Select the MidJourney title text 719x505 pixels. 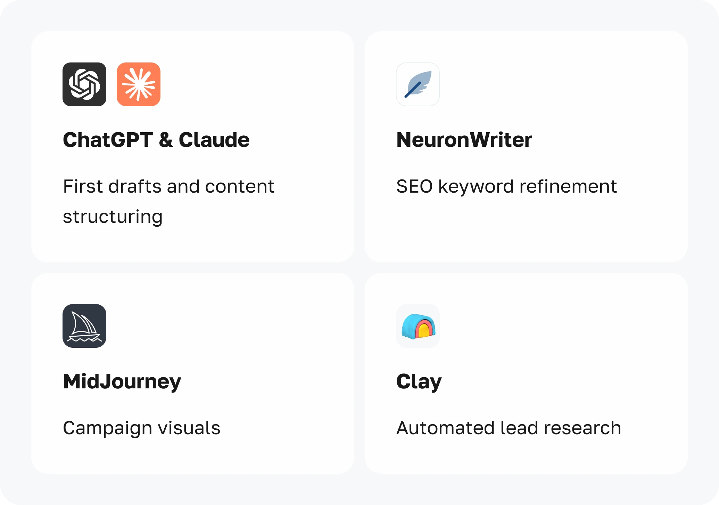click(x=122, y=381)
